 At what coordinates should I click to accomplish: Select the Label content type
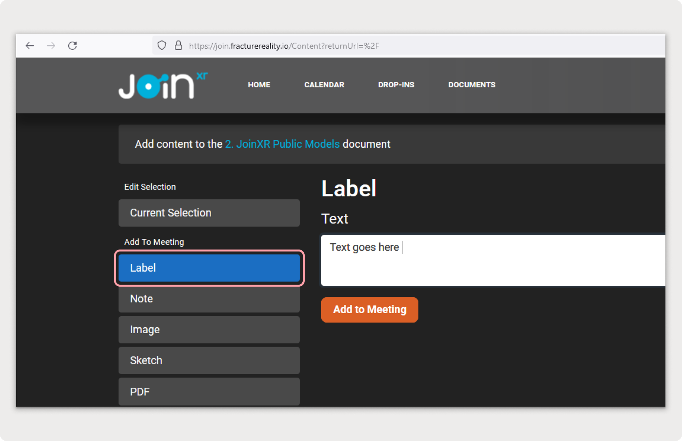coord(209,268)
